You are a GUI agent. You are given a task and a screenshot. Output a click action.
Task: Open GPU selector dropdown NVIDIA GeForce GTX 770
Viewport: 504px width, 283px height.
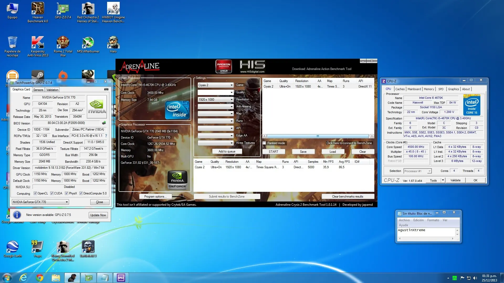click(40, 202)
